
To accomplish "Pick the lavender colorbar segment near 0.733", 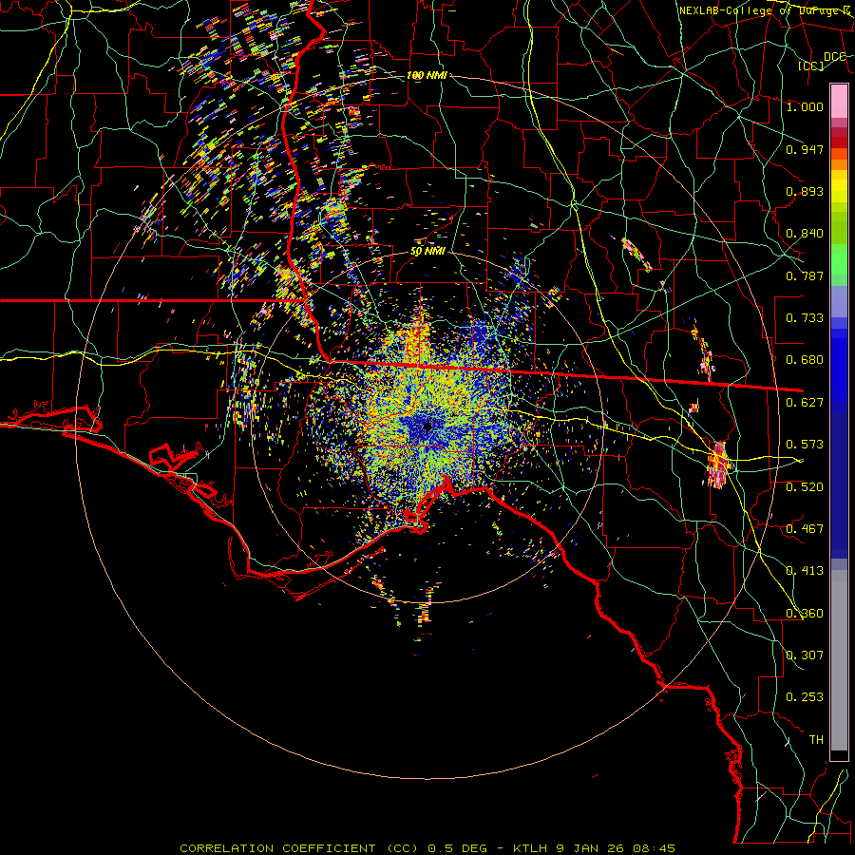I will pyautogui.click(x=839, y=303).
